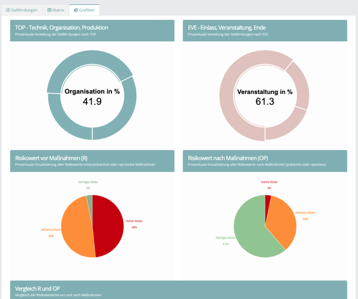Click the table icon on Matrix tab
358x299 pixels.
click(x=49, y=10)
